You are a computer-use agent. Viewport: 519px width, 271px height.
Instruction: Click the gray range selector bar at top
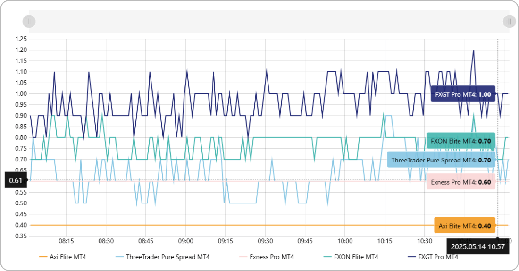tap(269, 21)
